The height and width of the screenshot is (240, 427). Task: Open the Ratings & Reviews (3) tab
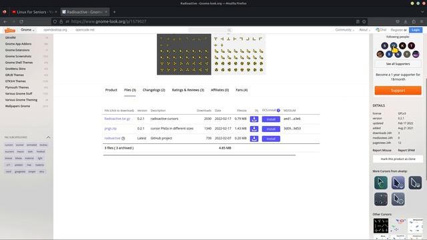coord(188,90)
